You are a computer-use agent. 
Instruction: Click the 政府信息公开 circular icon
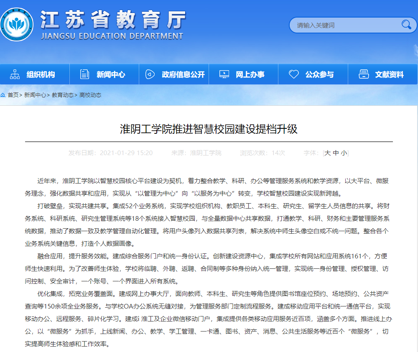pos(150,74)
